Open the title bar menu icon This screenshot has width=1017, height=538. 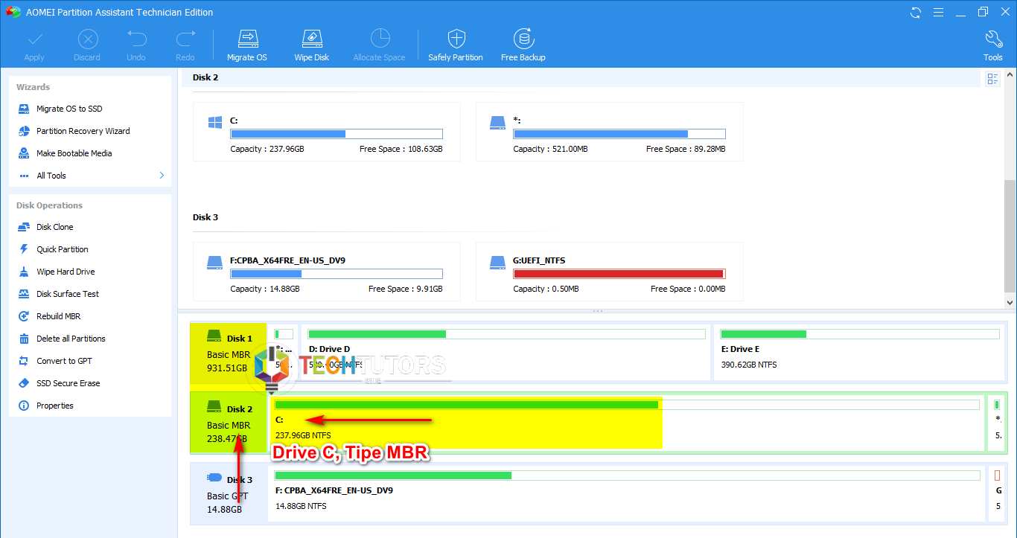click(937, 12)
